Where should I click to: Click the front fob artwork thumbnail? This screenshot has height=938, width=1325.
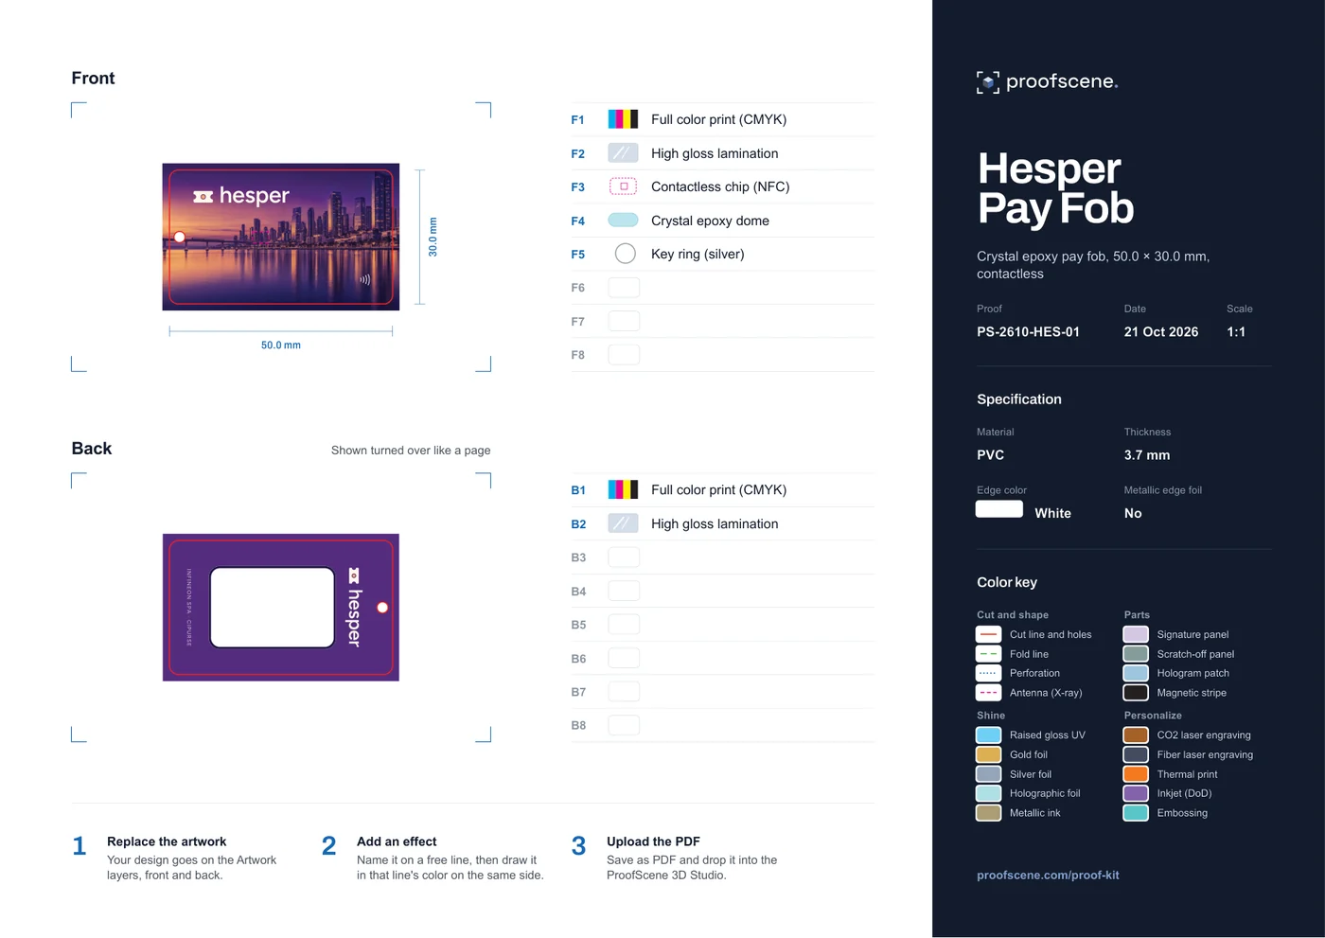point(281,237)
